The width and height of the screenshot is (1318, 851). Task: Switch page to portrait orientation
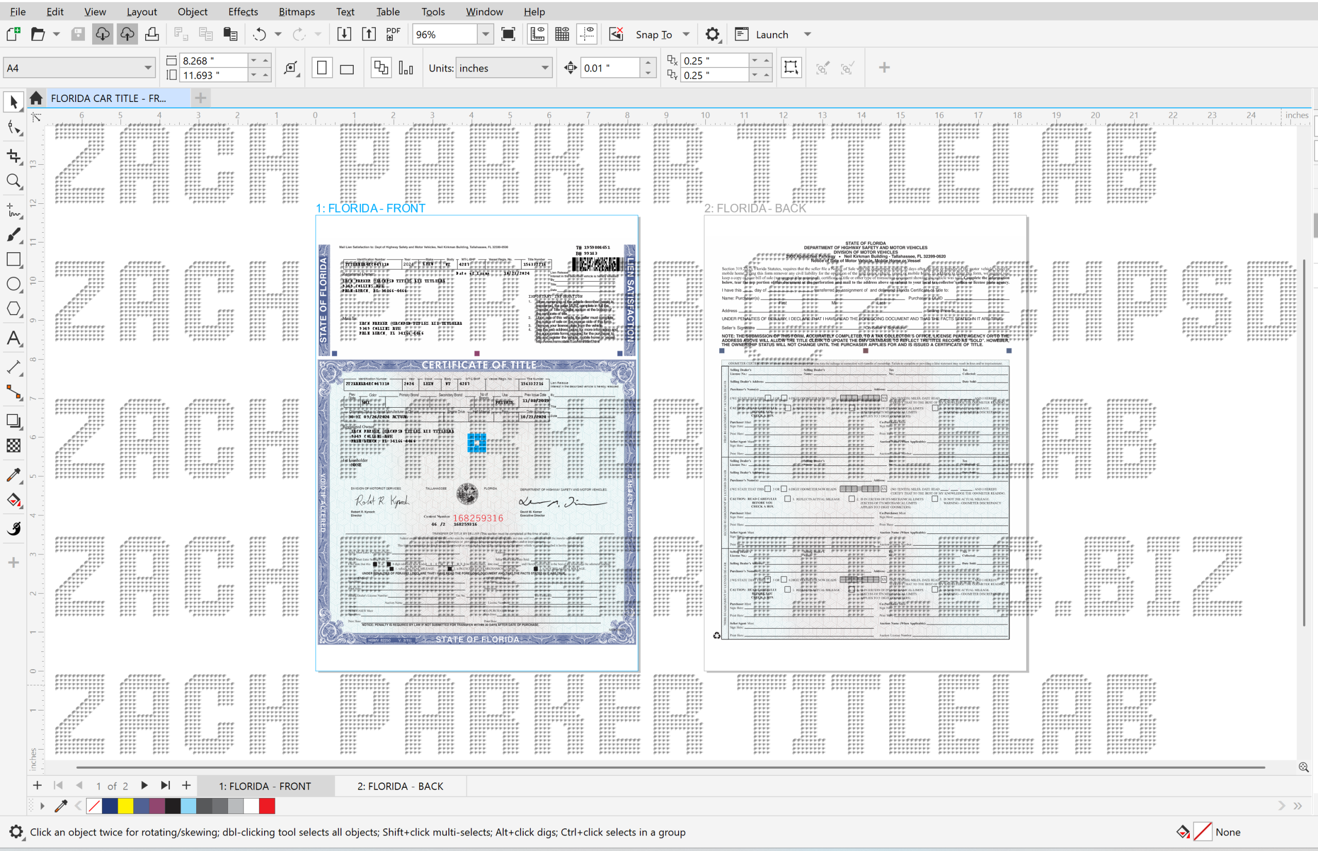pos(322,68)
